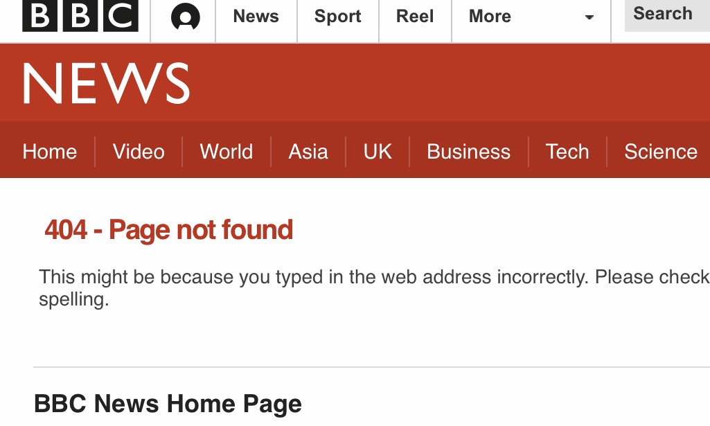Screen dimensions: 710x426
Task: Select the Home tab in news navigation
Action: pyautogui.click(x=50, y=152)
